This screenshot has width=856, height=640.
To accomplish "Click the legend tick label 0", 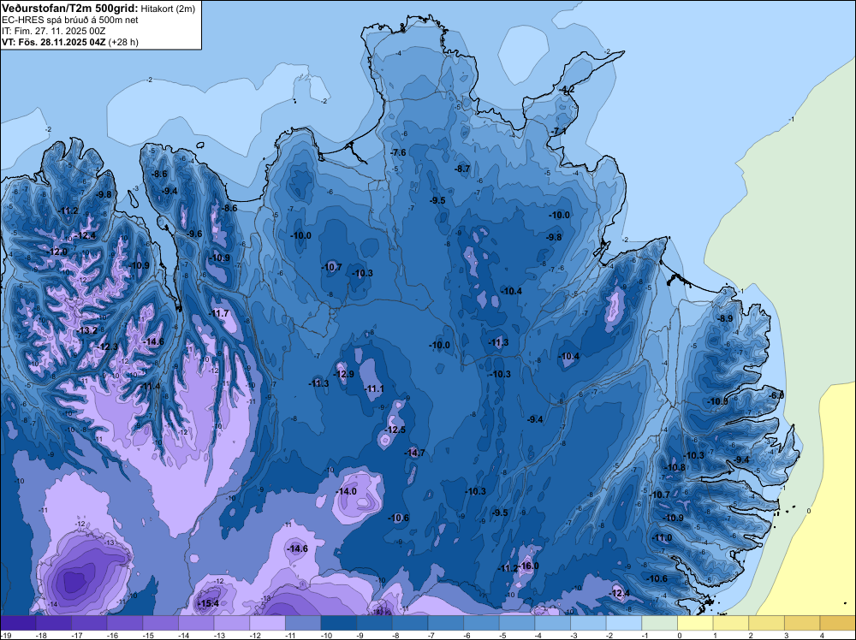I will (x=679, y=635).
